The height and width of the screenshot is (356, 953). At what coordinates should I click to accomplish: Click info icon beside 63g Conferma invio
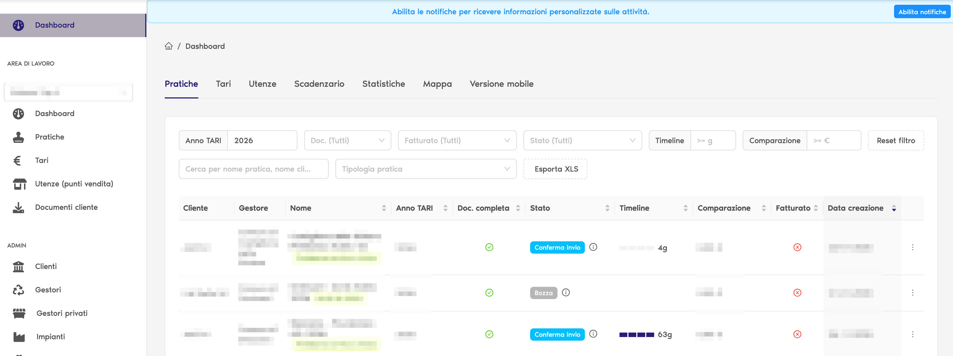pos(593,334)
